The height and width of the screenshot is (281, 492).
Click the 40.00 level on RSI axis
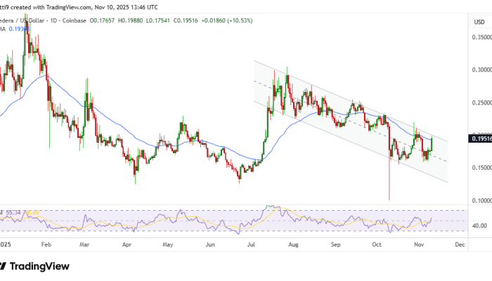coord(479,226)
